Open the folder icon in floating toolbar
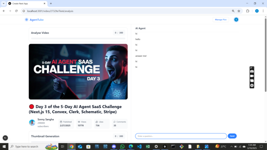The height and width of the screenshot is (150, 267). click(x=252, y=81)
